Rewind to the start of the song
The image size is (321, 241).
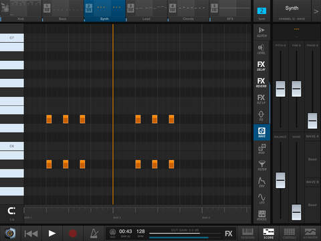pyautogui.click(x=31, y=234)
